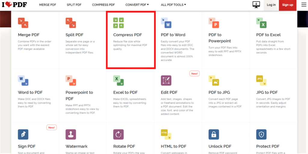Click the PDF to Excel icon
This screenshot has height=154, width=308.
click(261, 23)
